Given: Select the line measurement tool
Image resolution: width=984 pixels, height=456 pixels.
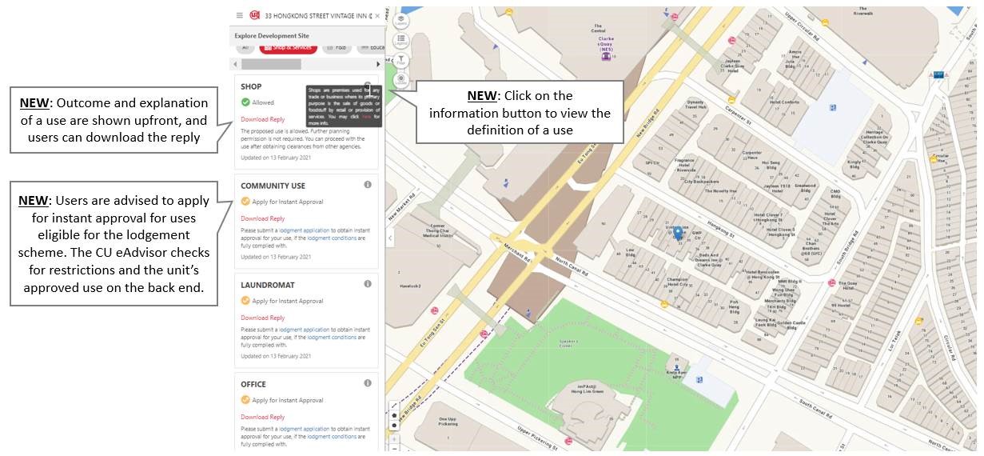Looking at the screenshot, I should click(394, 406).
